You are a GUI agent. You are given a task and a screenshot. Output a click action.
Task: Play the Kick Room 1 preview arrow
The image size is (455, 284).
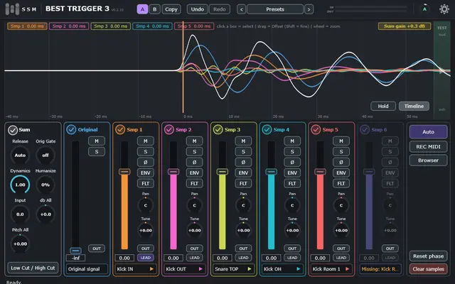tap(348, 269)
